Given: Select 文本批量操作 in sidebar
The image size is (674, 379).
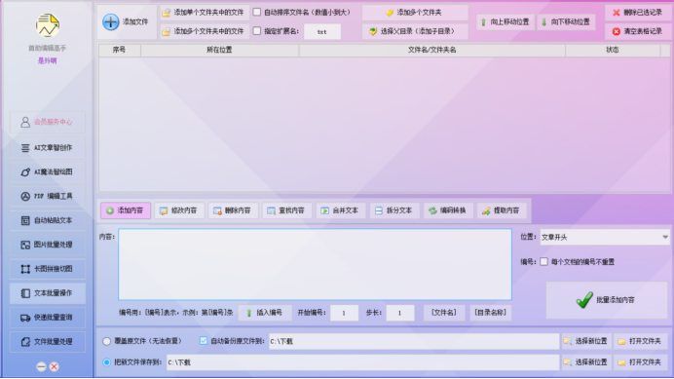Looking at the screenshot, I should [48, 293].
